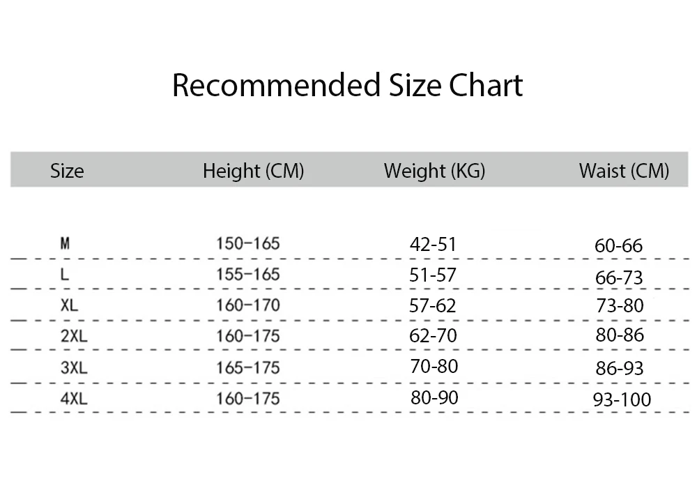Select the Waist (CM) column header

point(623,171)
